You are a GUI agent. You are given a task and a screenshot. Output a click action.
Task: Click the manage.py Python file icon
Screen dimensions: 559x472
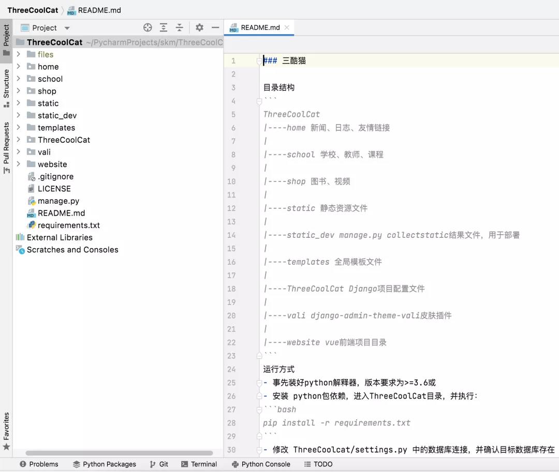[32, 201]
